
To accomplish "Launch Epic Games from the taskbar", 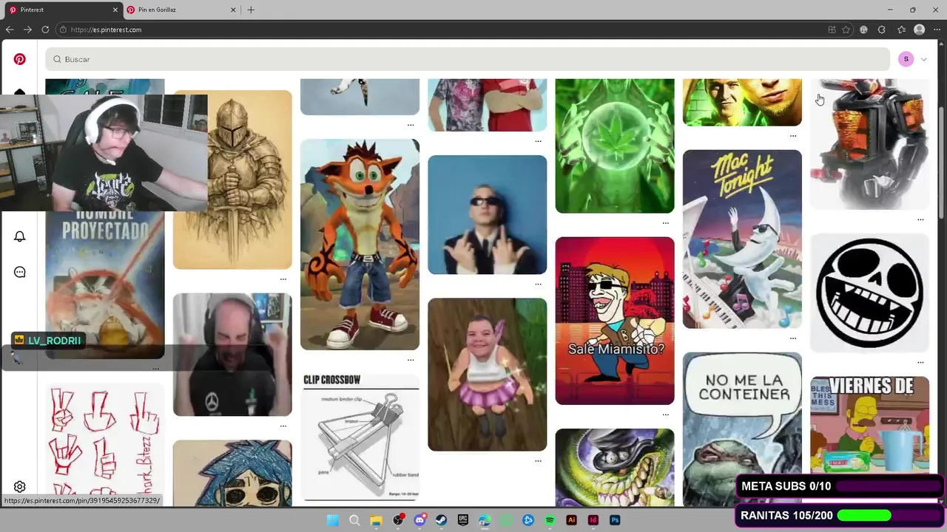I will pos(463,520).
